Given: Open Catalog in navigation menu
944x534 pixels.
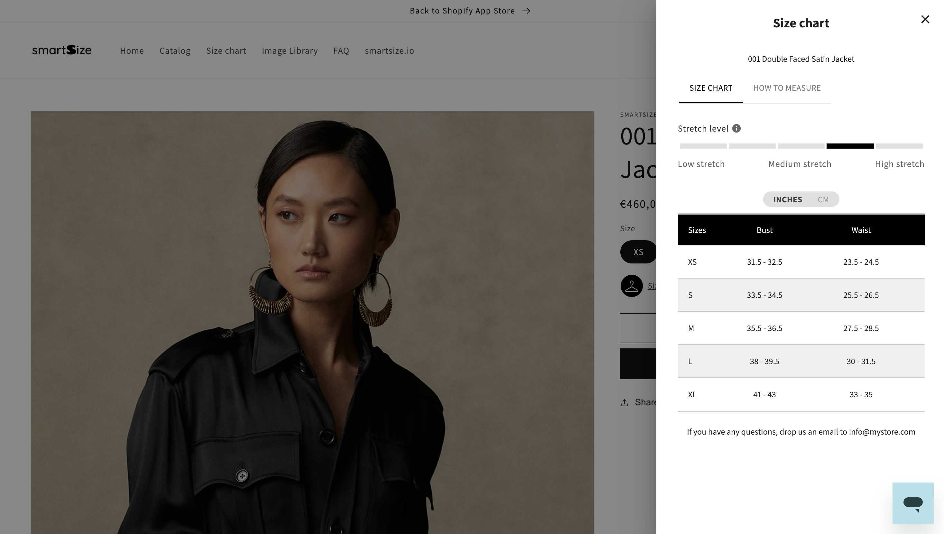Looking at the screenshot, I should (x=175, y=51).
